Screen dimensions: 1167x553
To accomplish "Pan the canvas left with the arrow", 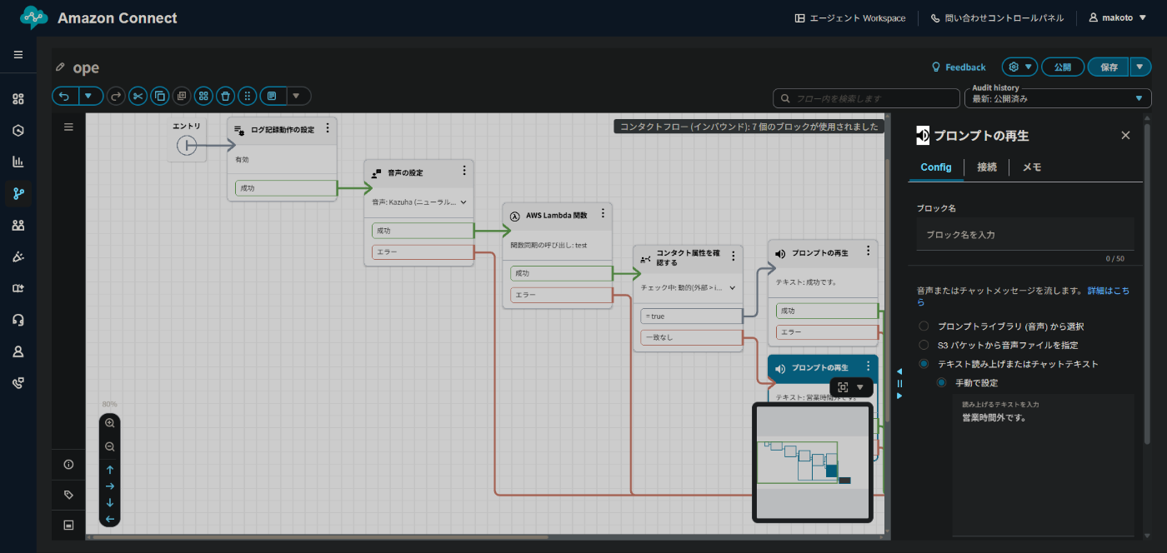I will pos(110,519).
